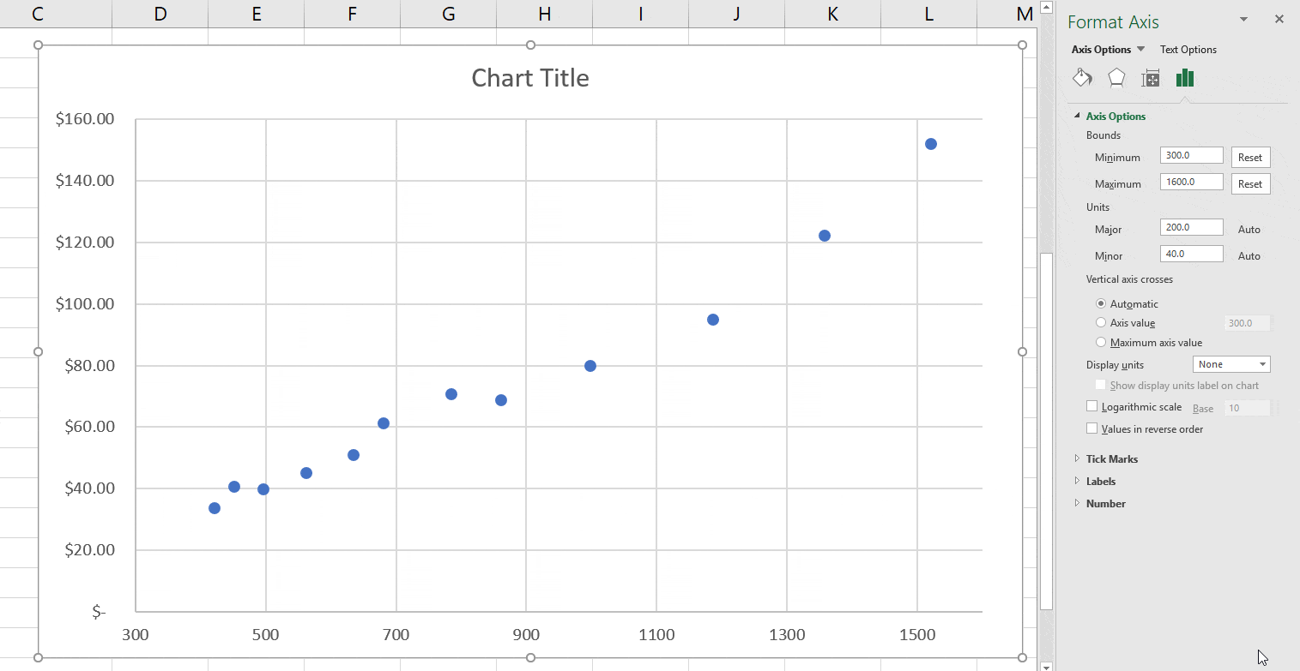The width and height of the screenshot is (1300, 671).
Task: Open the Size & Properties icon
Action: tap(1151, 78)
